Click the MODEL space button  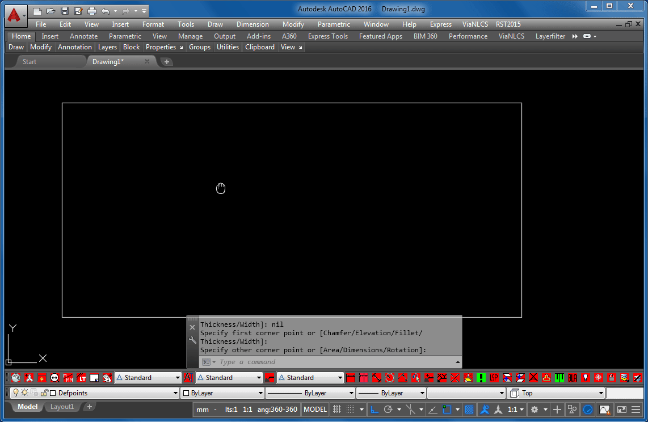(315, 410)
